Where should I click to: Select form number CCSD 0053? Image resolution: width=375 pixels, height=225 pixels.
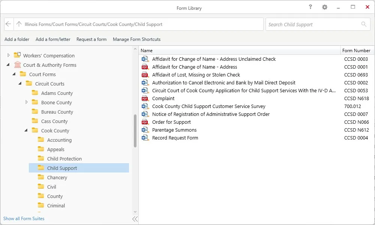356,90
